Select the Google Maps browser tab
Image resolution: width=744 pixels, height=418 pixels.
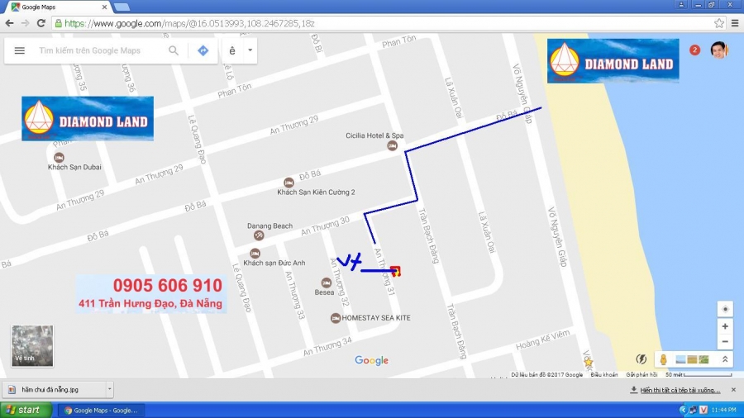tap(58, 7)
